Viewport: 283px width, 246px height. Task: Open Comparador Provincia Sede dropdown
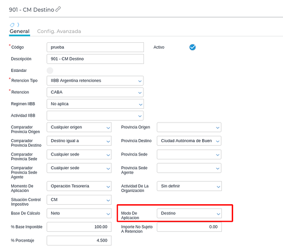tap(79, 154)
